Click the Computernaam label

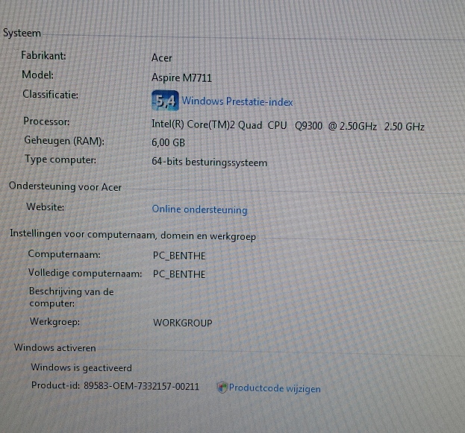pyautogui.click(x=64, y=254)
